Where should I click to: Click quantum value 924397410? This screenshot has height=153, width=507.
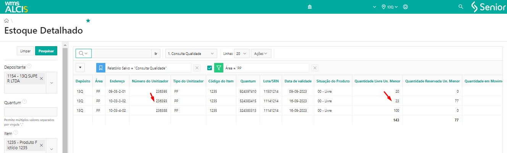tap(248, 92)
